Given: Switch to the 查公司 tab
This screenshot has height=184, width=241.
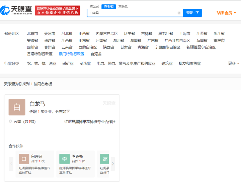Looking at the screenshot, I should (x=94, y=7).
